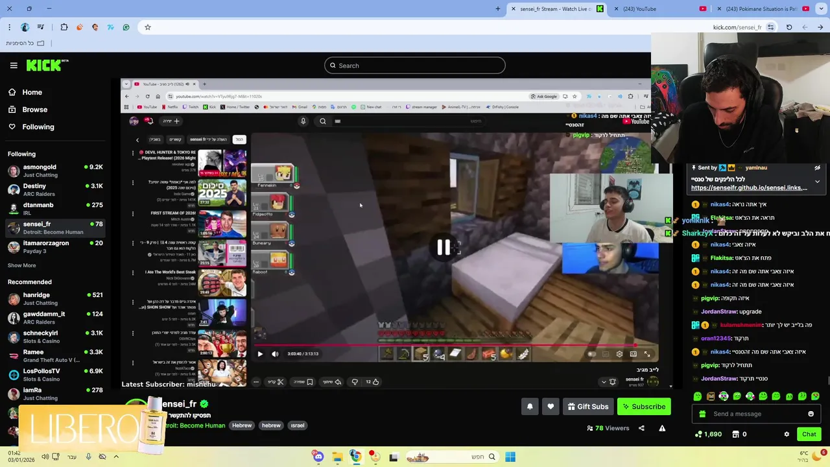The width and height of the screenshot is (830, 467).
Task: Expand Show More under Following
Action: click(x=21, y=265)
